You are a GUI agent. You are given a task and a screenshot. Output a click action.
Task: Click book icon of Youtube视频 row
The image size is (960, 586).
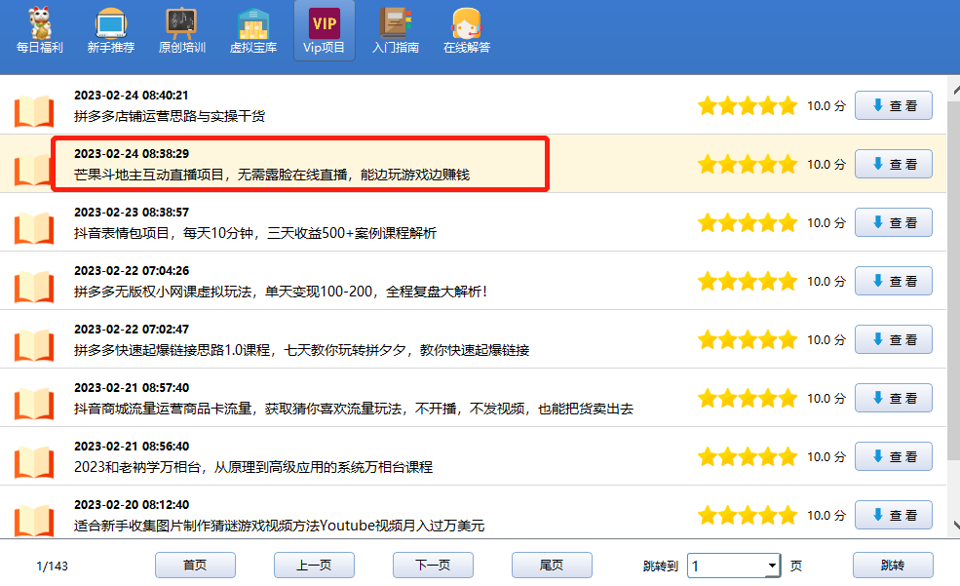click(34, 520)
